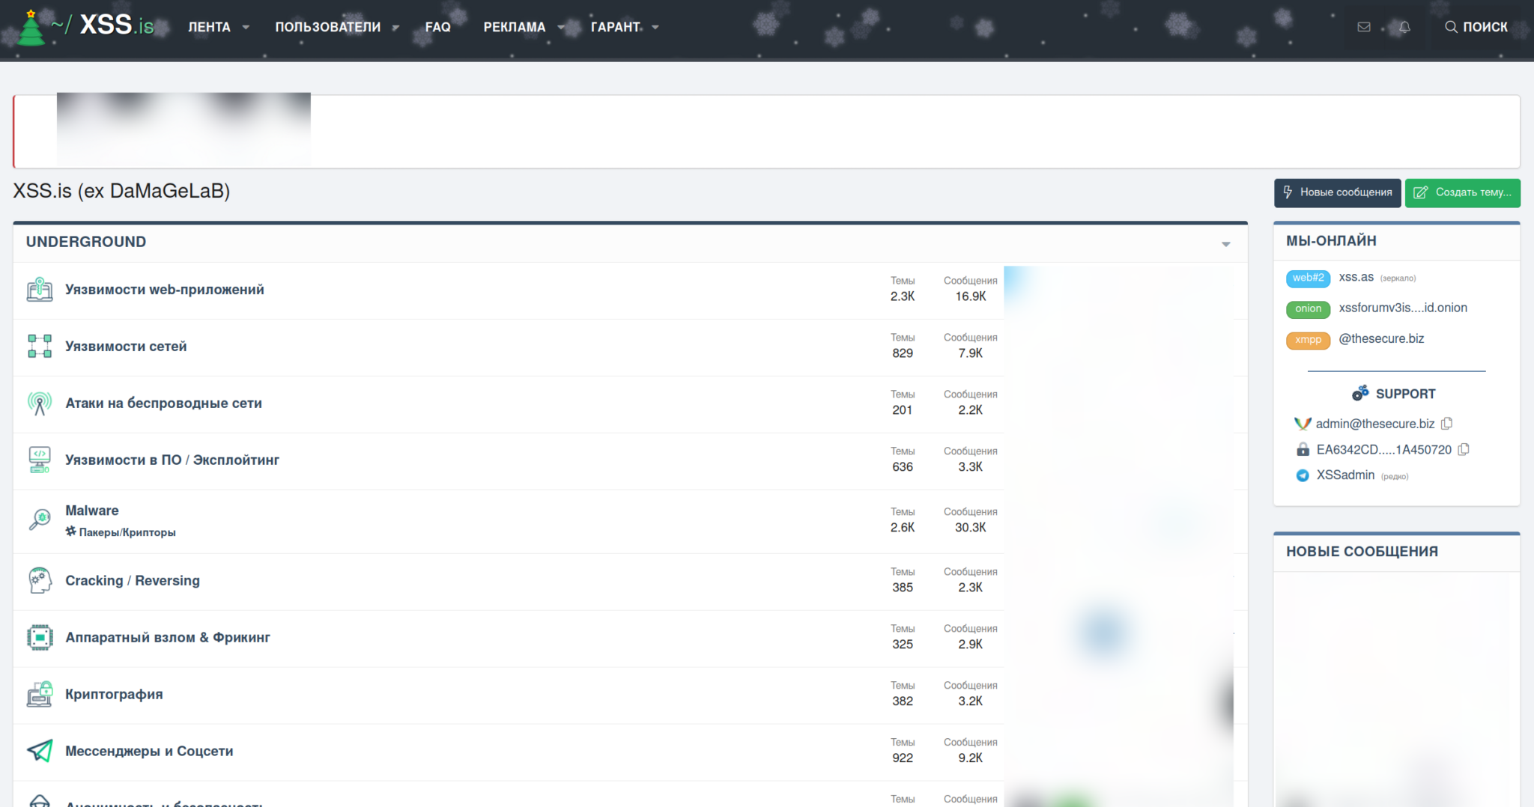Select the network nodes icon for Уязвимости сетей
This screenshot has width=1534, height=807.
click(x=39, y=346)
